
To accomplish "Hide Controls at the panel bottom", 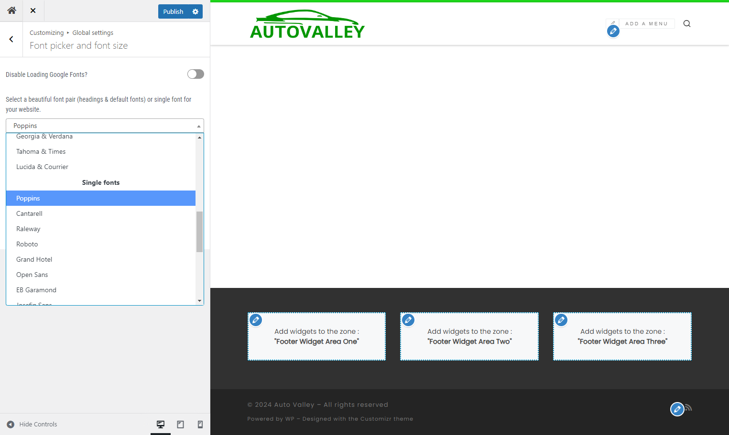I will [x=32, y=424].
